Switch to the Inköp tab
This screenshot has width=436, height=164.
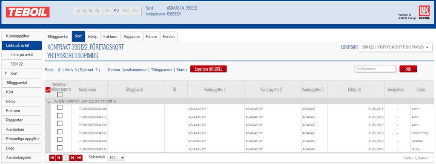[x=92, y=36]
